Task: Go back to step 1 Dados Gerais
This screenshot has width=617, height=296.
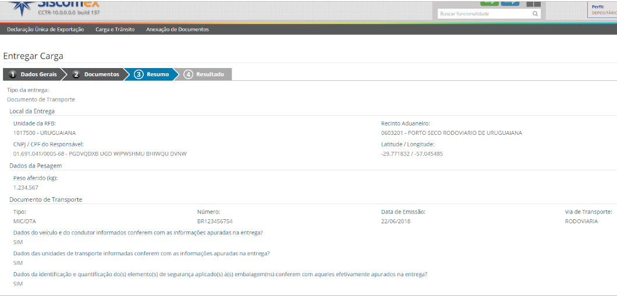Action: [x=34, y=74]
